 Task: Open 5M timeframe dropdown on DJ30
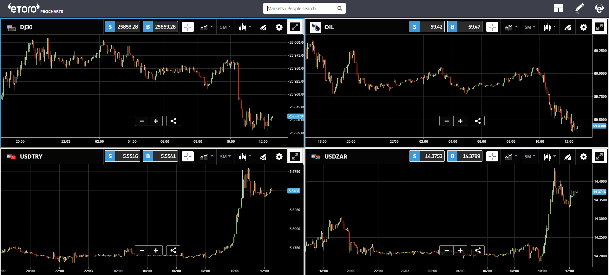[x=225, y=27]
